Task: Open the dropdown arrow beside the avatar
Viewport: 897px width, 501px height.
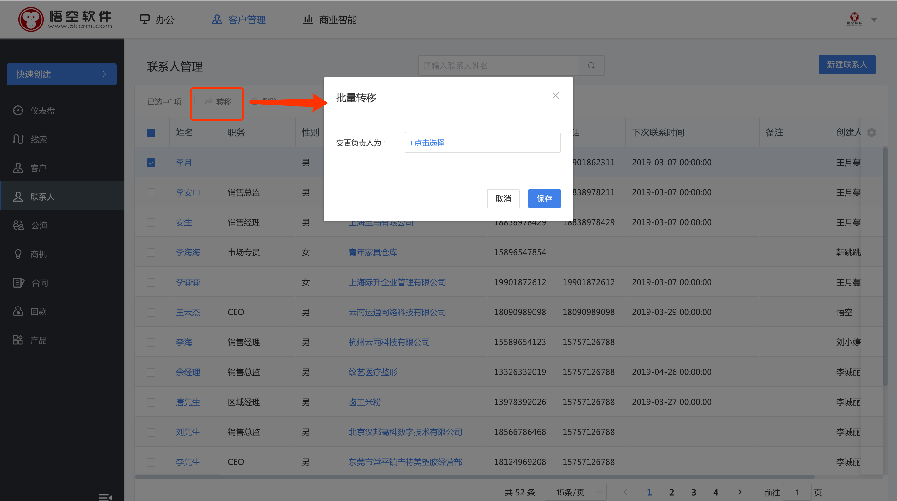Action: pyautogui.click(x=874, y=20)
